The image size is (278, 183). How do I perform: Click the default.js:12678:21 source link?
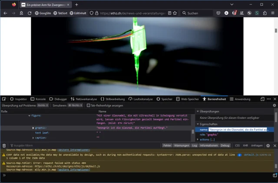[258, 154]
